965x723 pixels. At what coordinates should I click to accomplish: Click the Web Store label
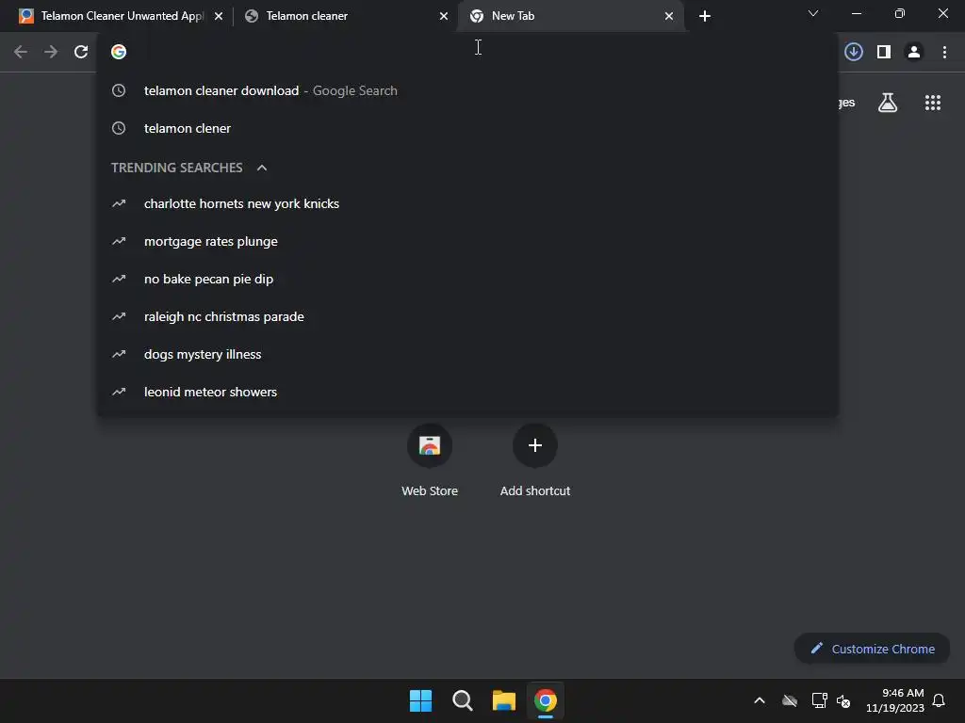pos(430,491)
